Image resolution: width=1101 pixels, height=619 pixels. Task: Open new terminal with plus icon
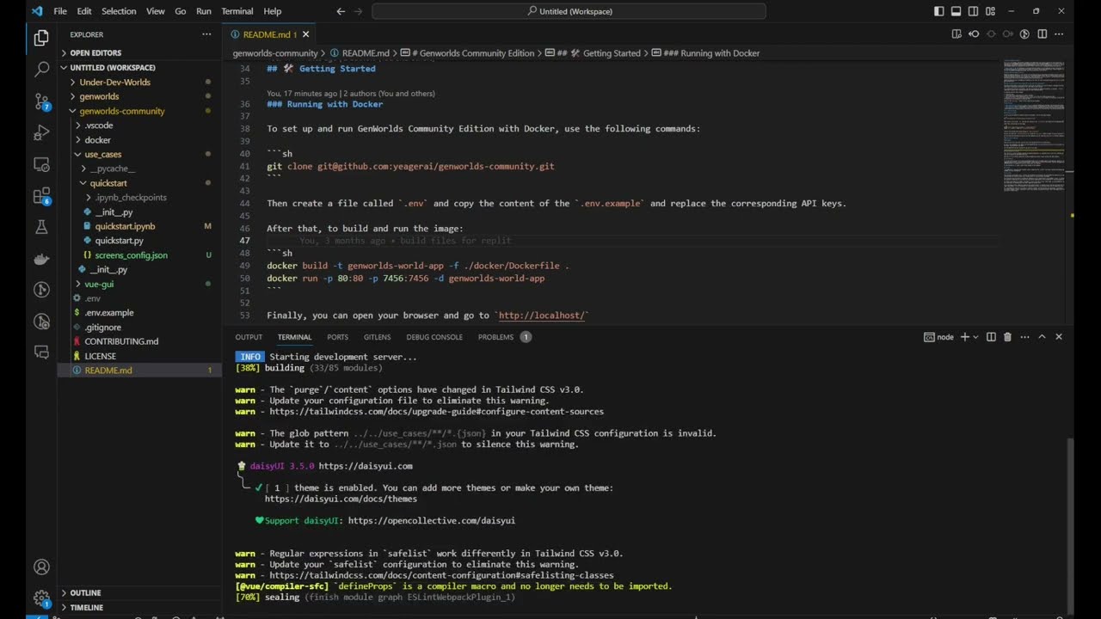[x=964, y=337]
